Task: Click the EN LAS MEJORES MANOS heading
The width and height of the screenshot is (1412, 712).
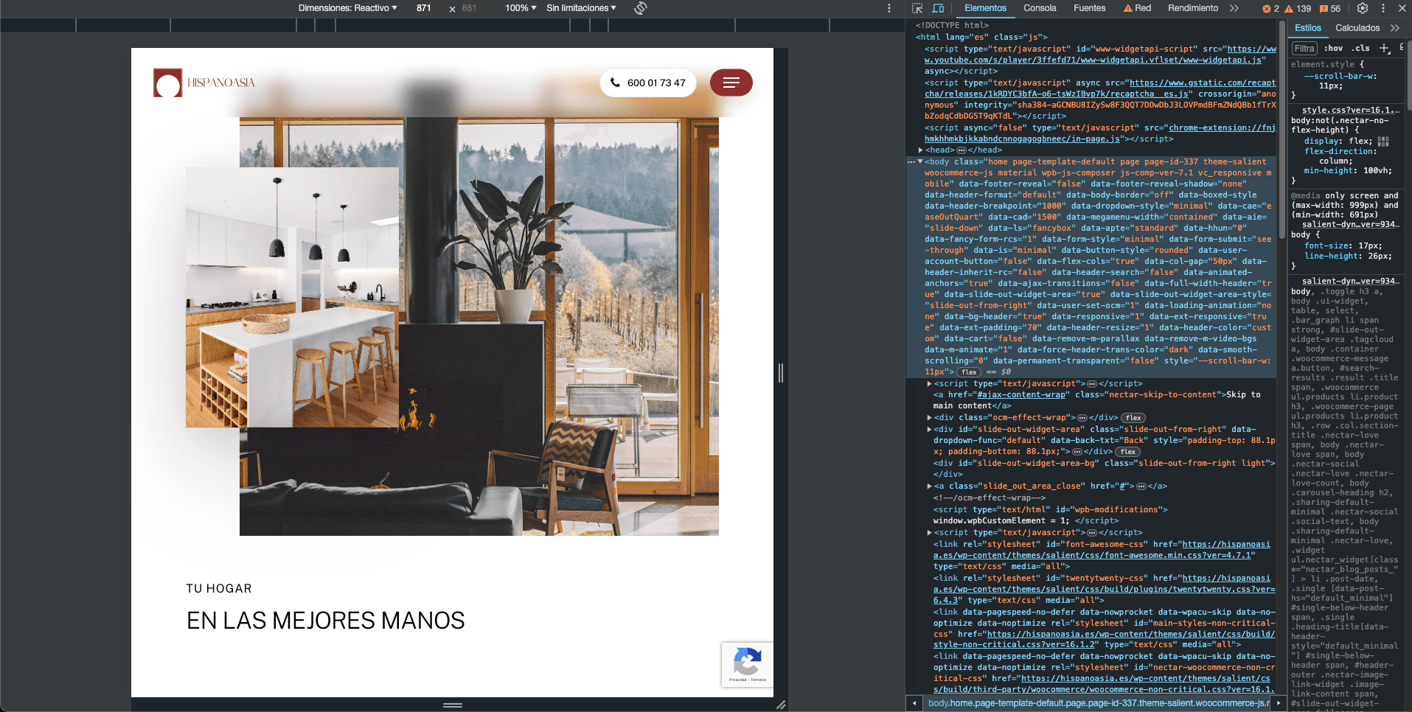Action: [326, 621]
